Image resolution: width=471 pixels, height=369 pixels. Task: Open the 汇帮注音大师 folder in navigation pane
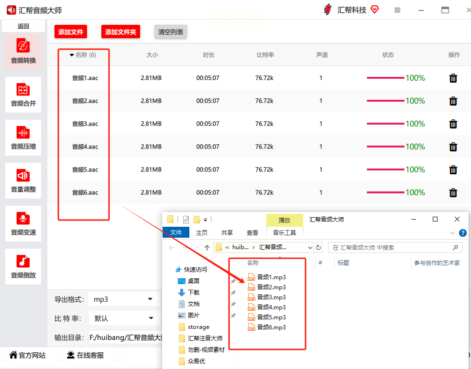click(201, 338)
